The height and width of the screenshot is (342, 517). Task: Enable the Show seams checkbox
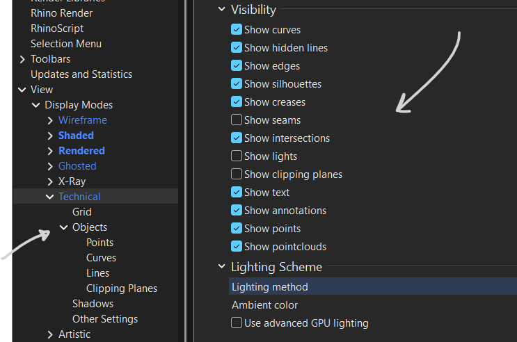(237, 120)
